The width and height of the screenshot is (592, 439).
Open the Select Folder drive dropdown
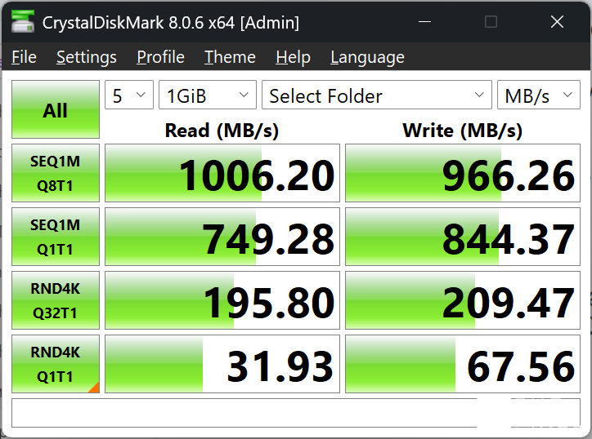click(377, 95)
